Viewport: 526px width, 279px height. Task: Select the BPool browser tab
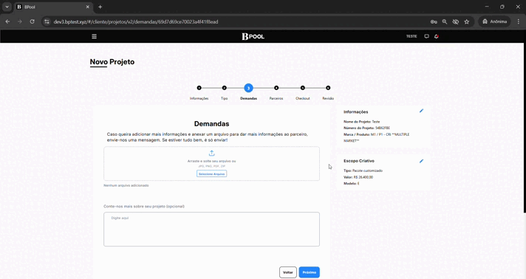tap(54, 7)
